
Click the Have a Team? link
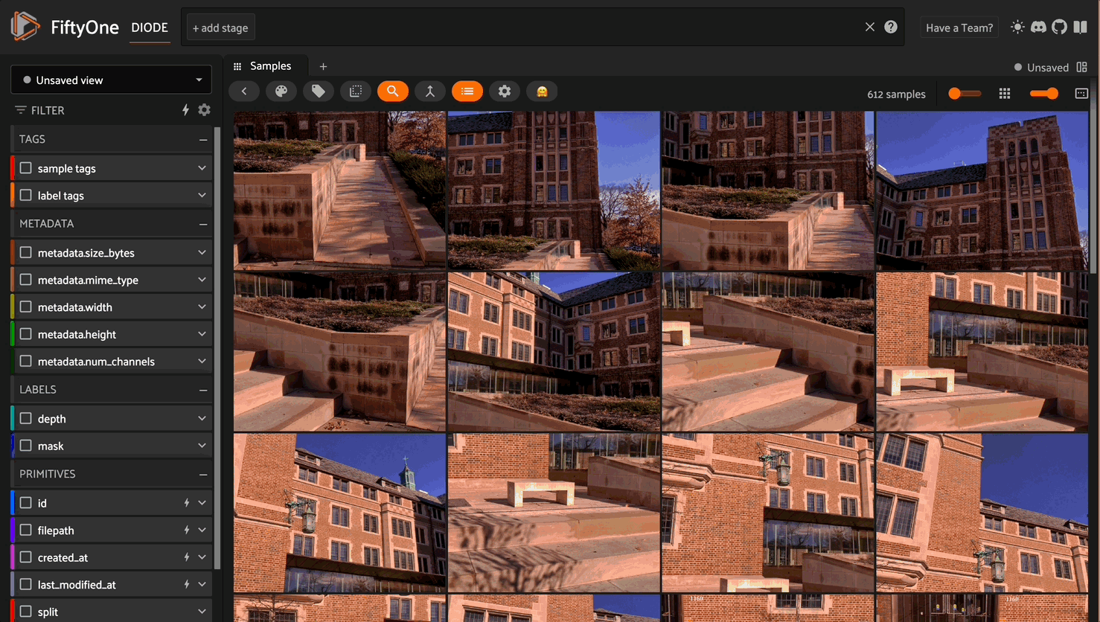959,28
